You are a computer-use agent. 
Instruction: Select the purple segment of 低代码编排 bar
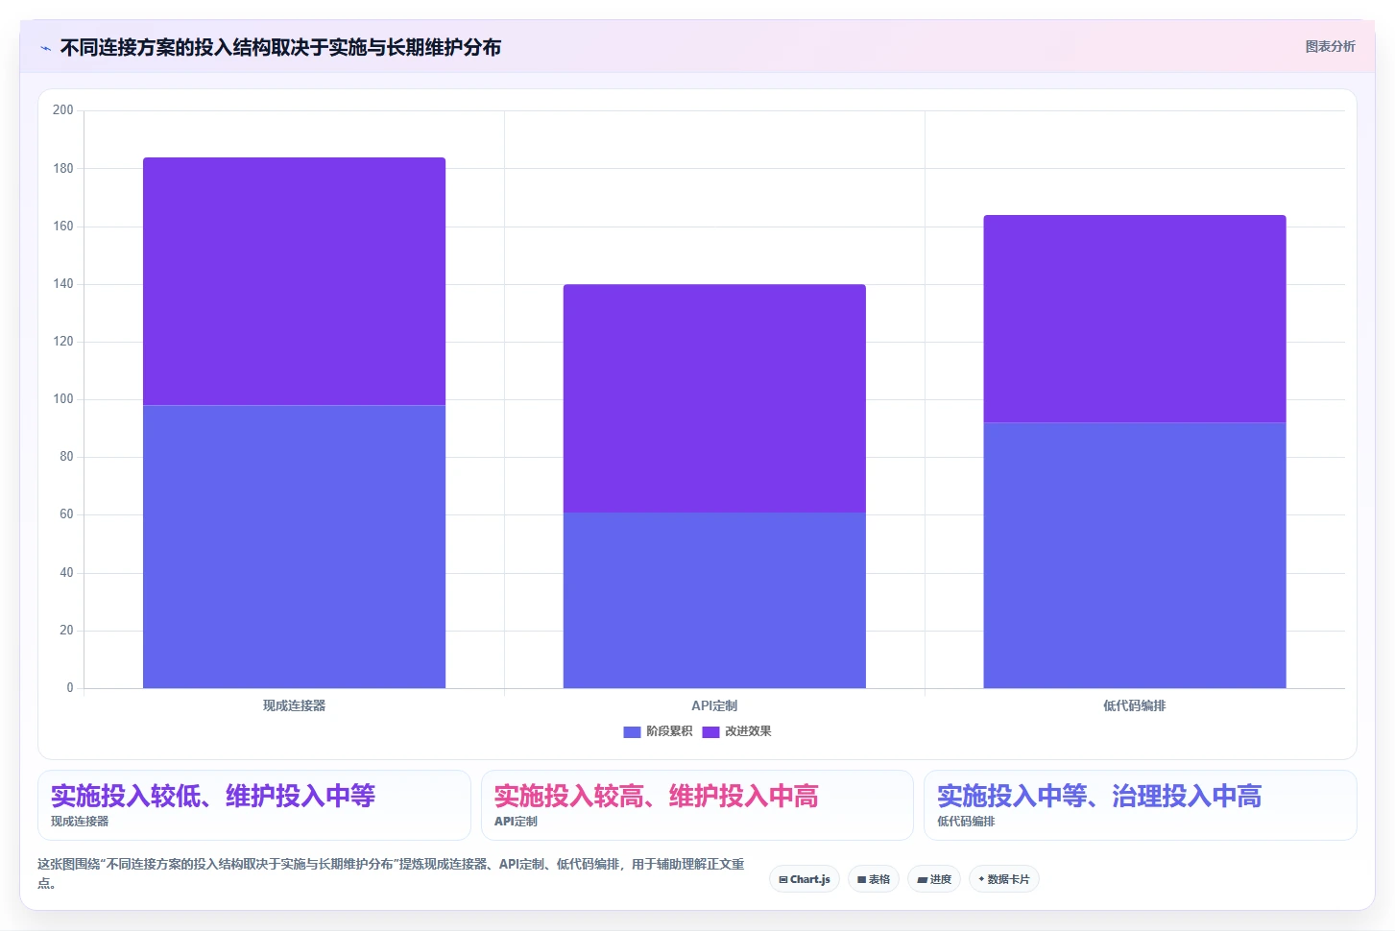click(x=1135, y=319)
